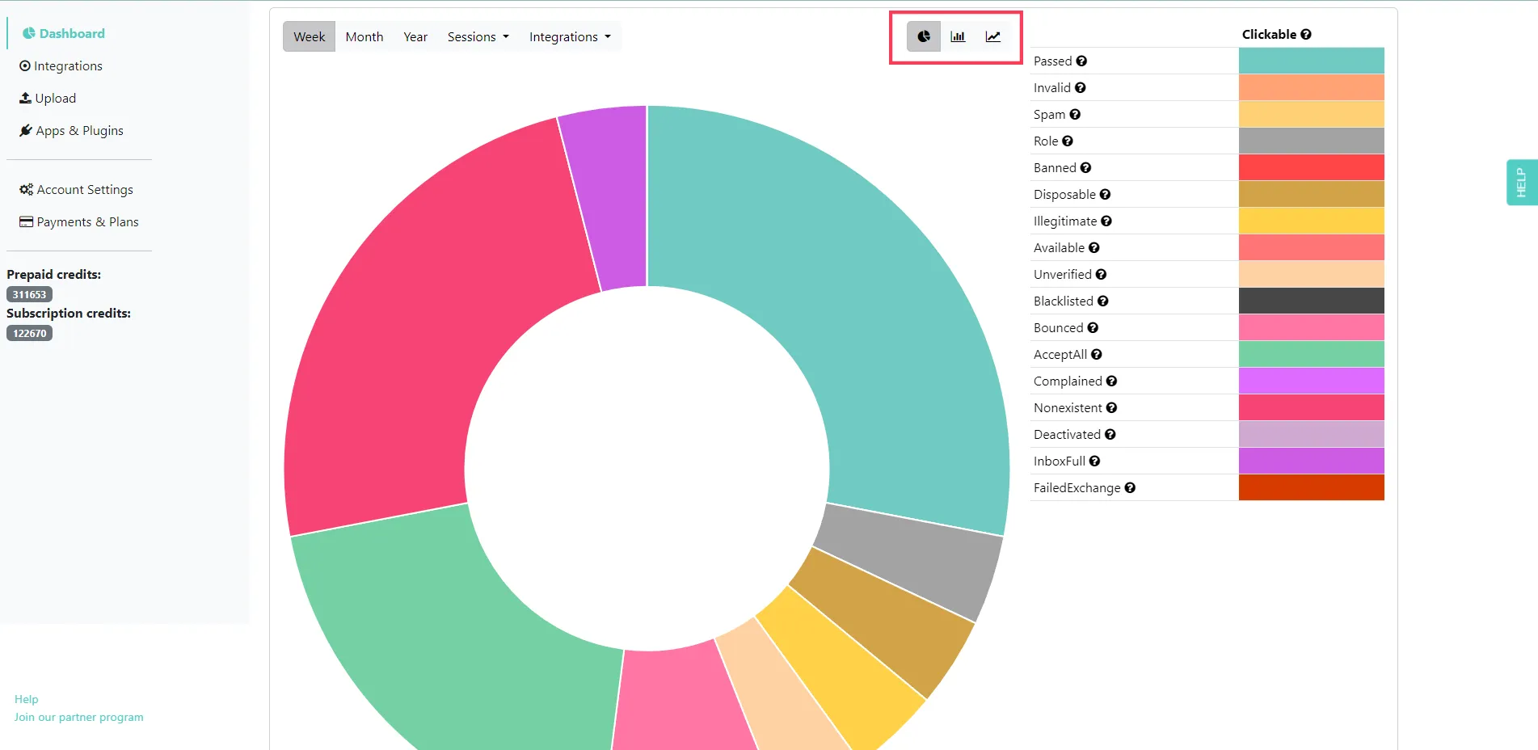Switch to bar chart view icon
1538x750 pixels.
958,36
